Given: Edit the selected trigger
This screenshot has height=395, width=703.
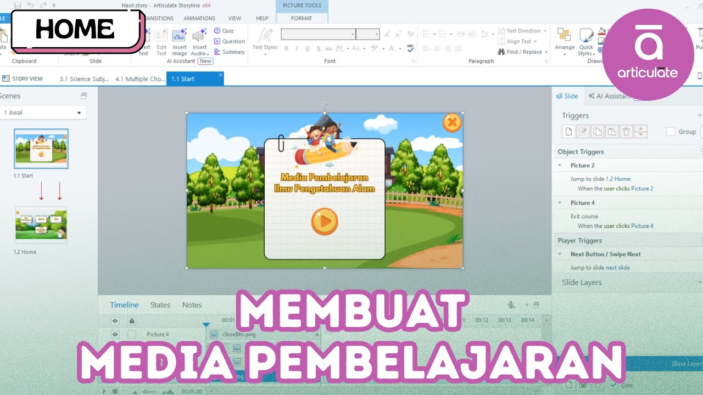Looking at the screenshot, I should tap(583, 132).
